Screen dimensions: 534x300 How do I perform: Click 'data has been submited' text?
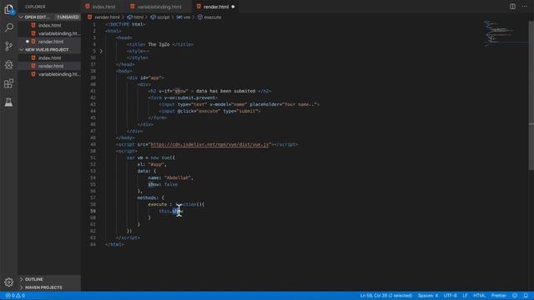click(225, 91)
